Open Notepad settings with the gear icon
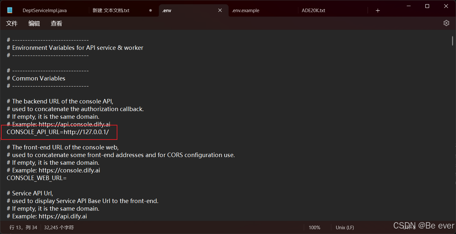The image size is (456, 234). (446, 23)
